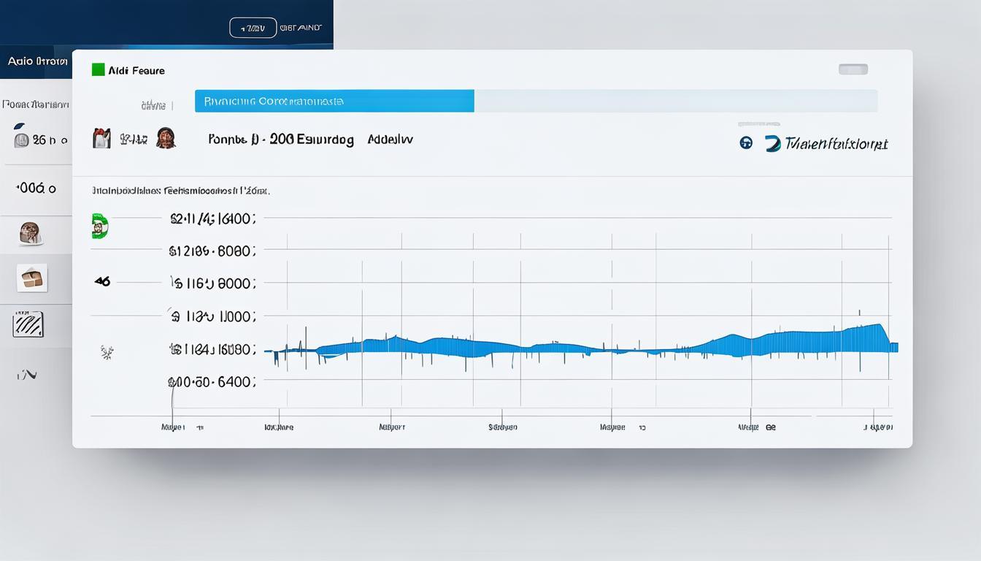The height and width of the screenshot is (561, 981).
Task: Click the small snowflake-like icon left of the chart
Action: pos(107,352)
